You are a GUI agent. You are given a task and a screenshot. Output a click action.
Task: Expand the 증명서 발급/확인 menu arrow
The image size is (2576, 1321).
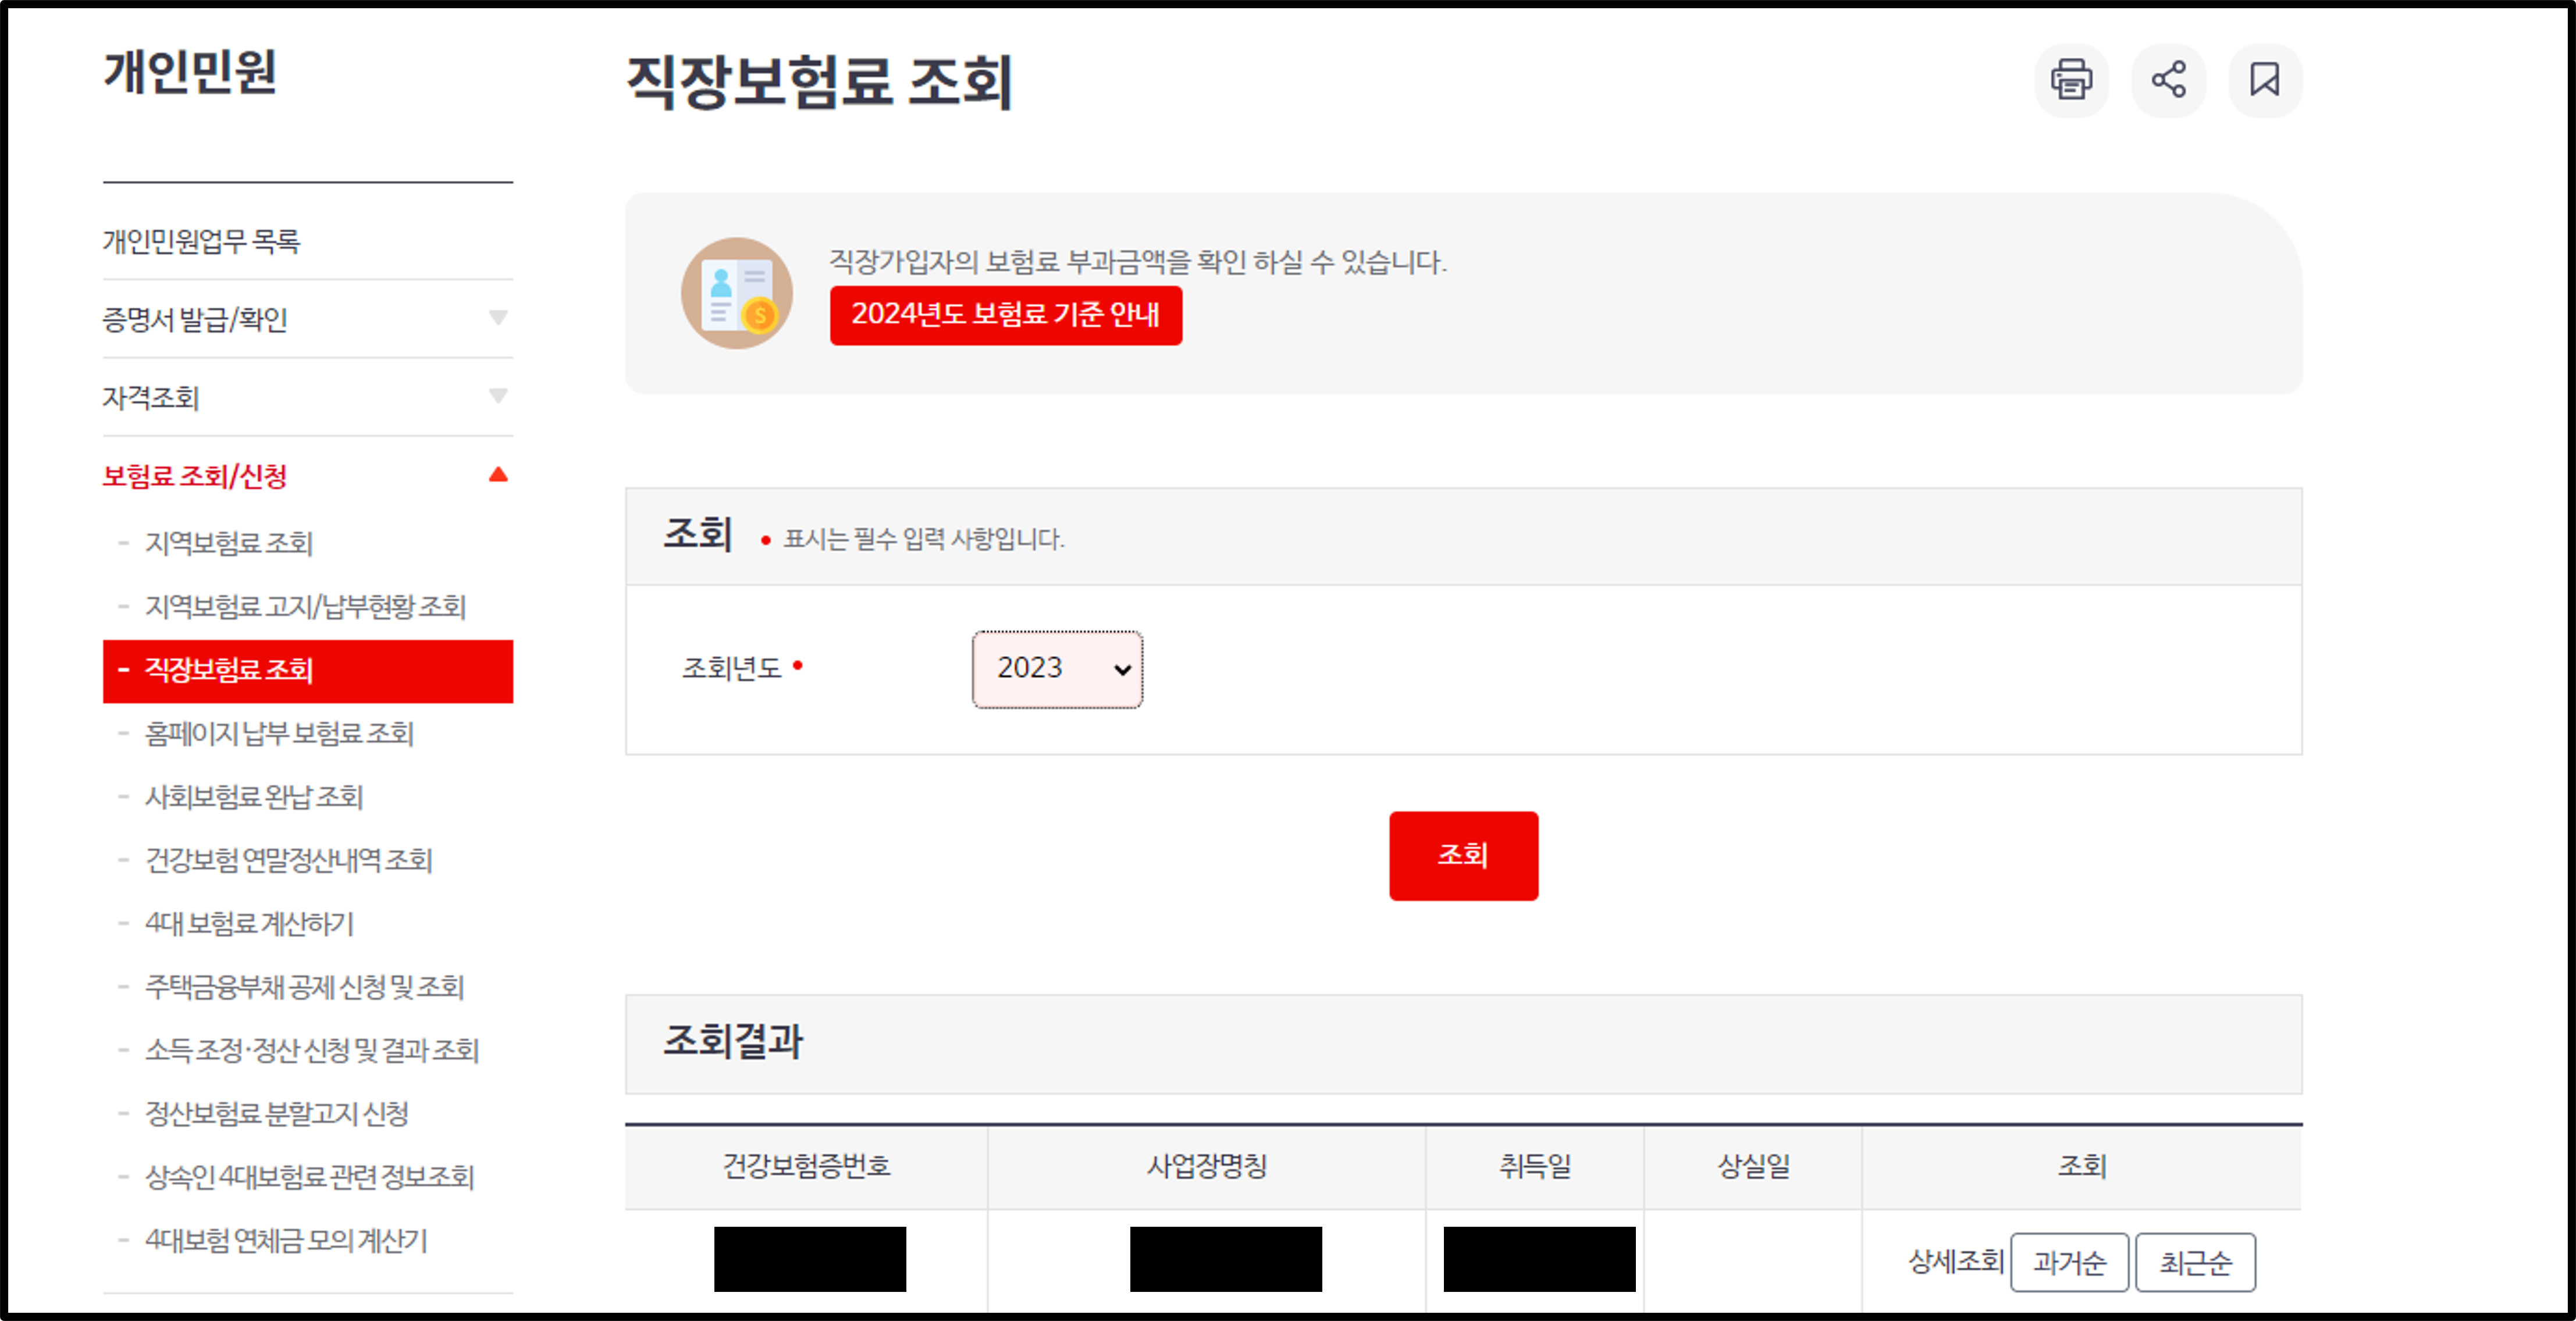pos(497,318)
